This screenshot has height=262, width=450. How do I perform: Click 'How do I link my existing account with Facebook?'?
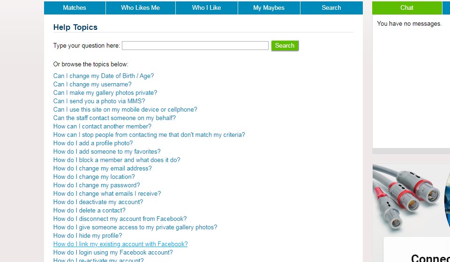pos(120,244)
